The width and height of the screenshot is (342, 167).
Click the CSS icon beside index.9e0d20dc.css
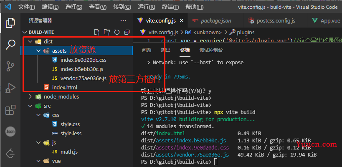click(55, 60)
